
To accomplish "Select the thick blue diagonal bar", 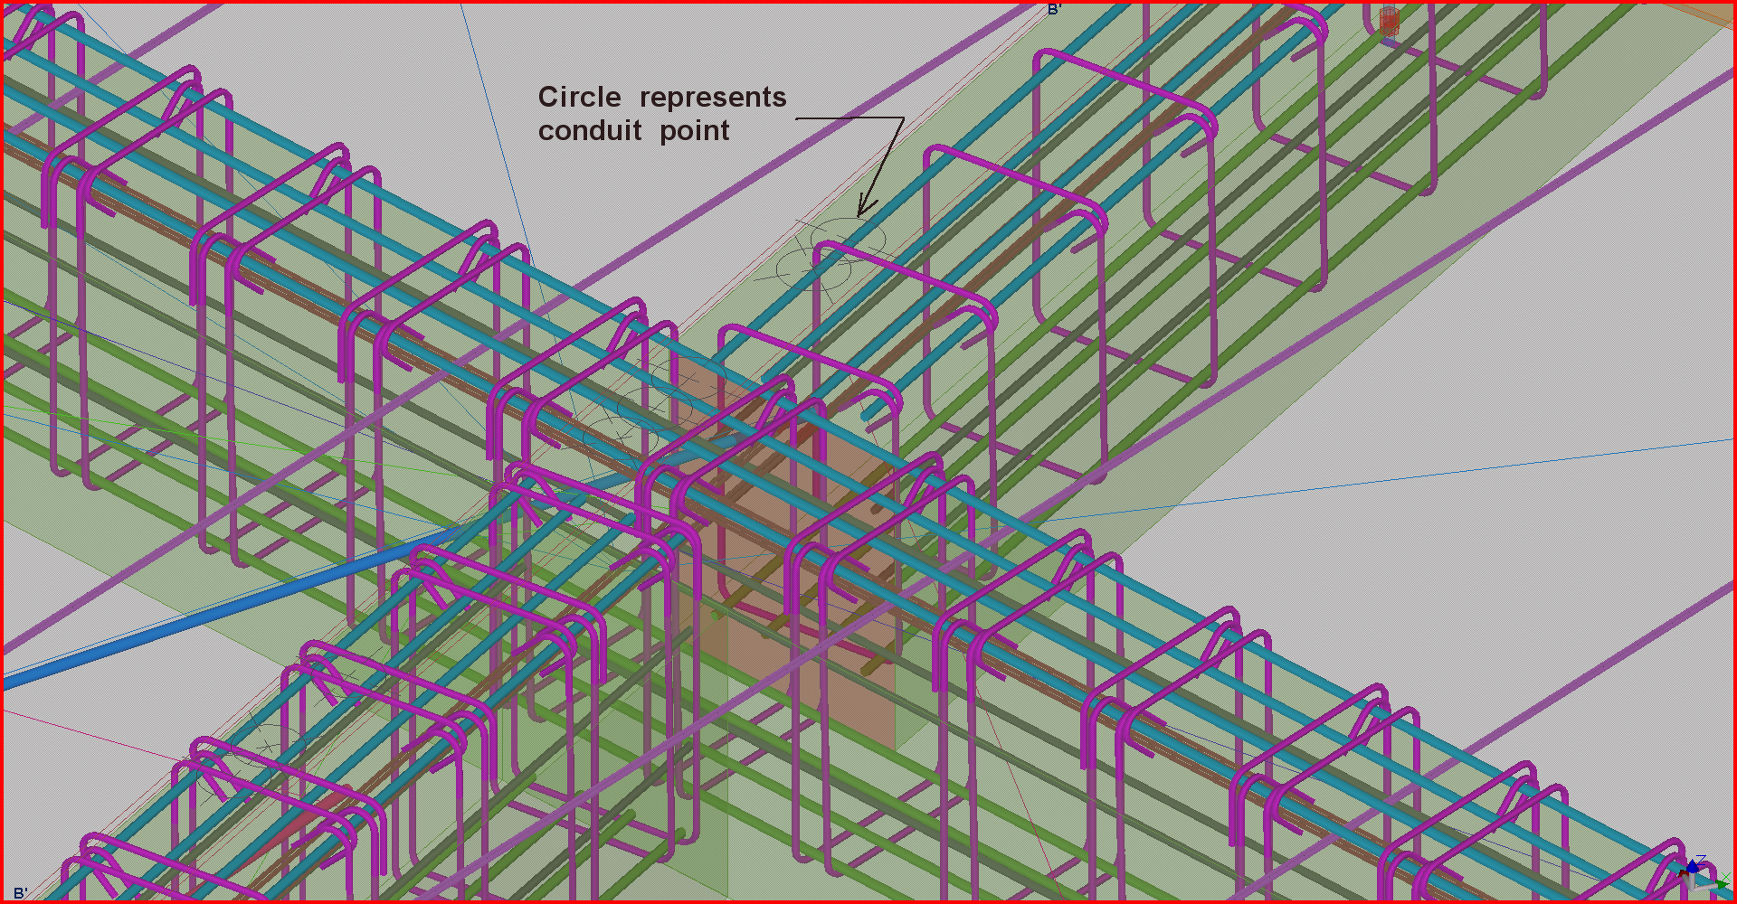I will pos(226,610).
